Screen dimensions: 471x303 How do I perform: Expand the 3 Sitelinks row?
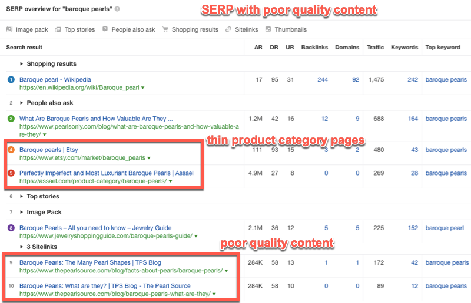[22, 247]
